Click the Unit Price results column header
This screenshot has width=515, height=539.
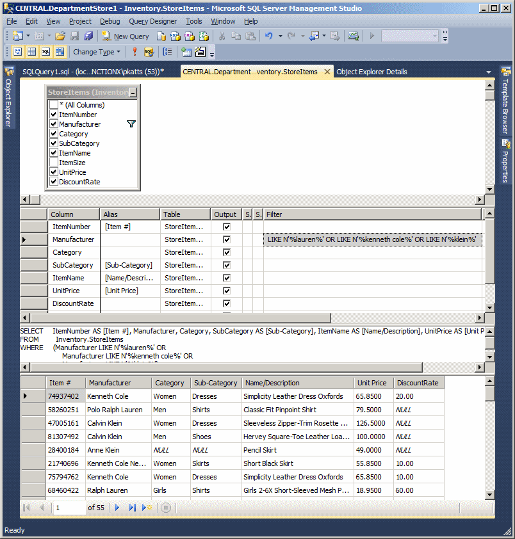(x=373, y=383)
